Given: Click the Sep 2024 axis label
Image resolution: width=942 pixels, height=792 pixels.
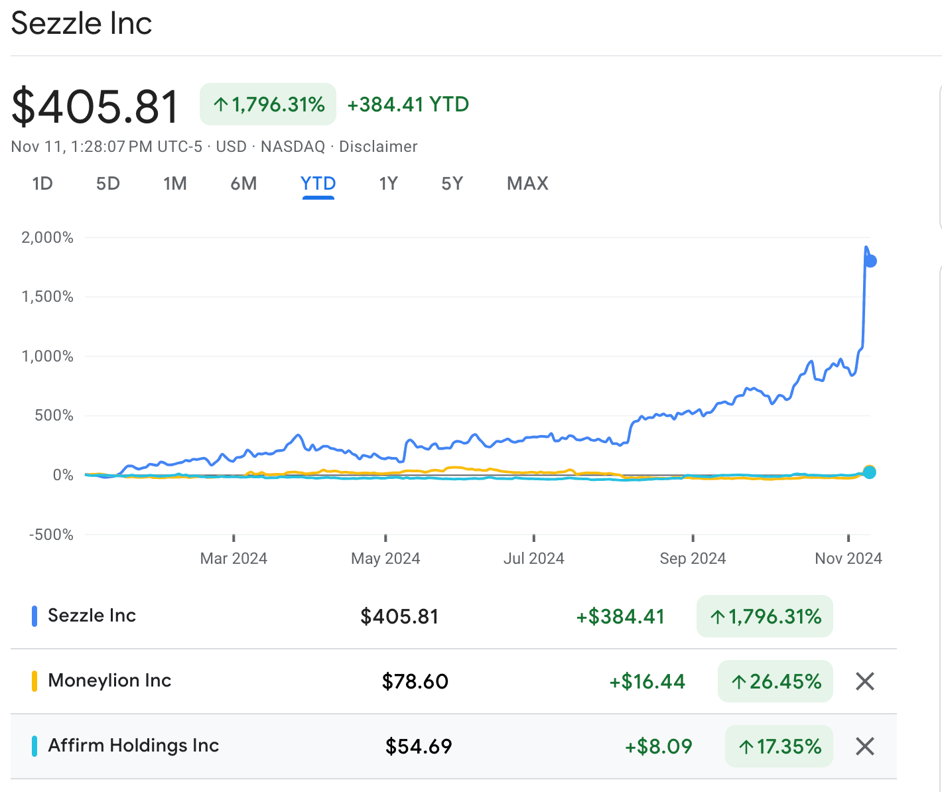Looking at the screenshot, I should [693, 559].
